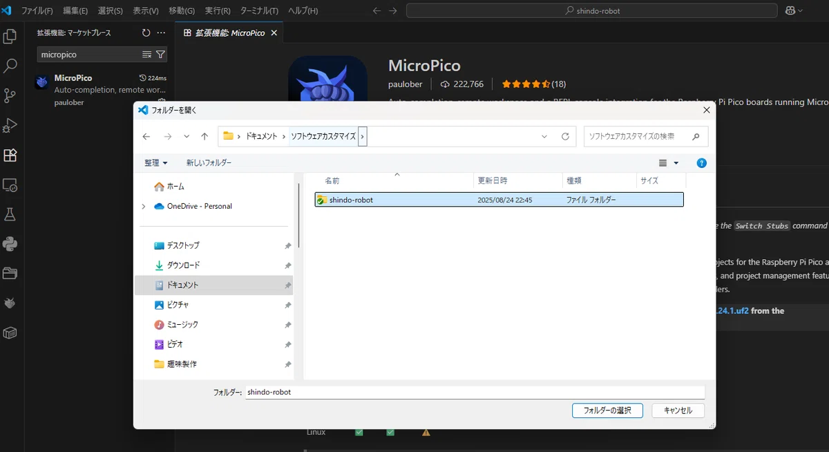Open the Testing flask view
The width and height of the screenshot is (829, 452).
(10, 214)
